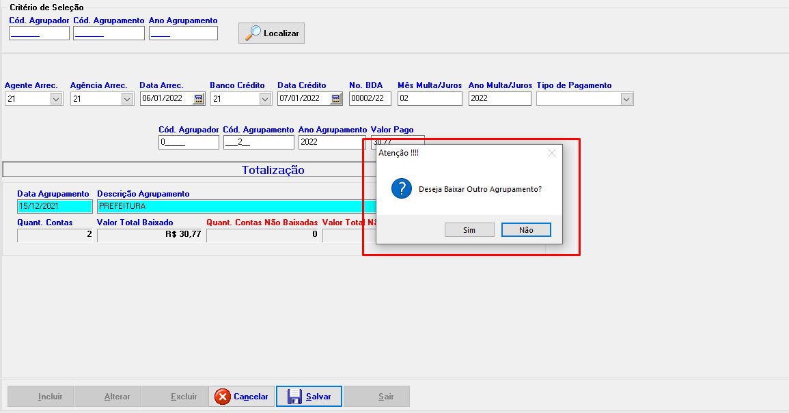Click the No. BDA input field
The height and width of the screenshot is (413, 789).
[370, 99]
